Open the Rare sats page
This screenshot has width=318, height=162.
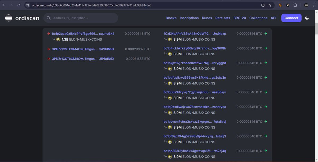(223, 18)
